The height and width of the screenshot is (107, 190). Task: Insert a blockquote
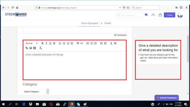click(78, 43)
